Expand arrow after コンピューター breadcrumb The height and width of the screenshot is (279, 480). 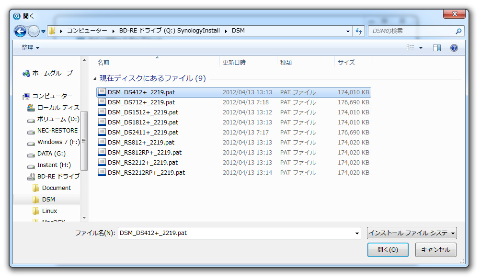pos(113,31)
